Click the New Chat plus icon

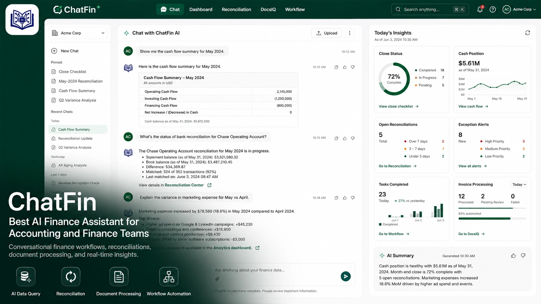54,51
